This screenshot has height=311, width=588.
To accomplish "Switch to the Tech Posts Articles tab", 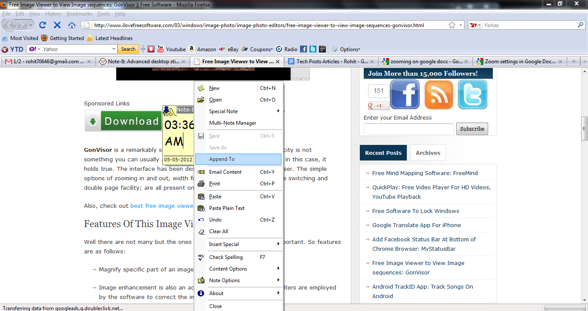I will [331, 62].
